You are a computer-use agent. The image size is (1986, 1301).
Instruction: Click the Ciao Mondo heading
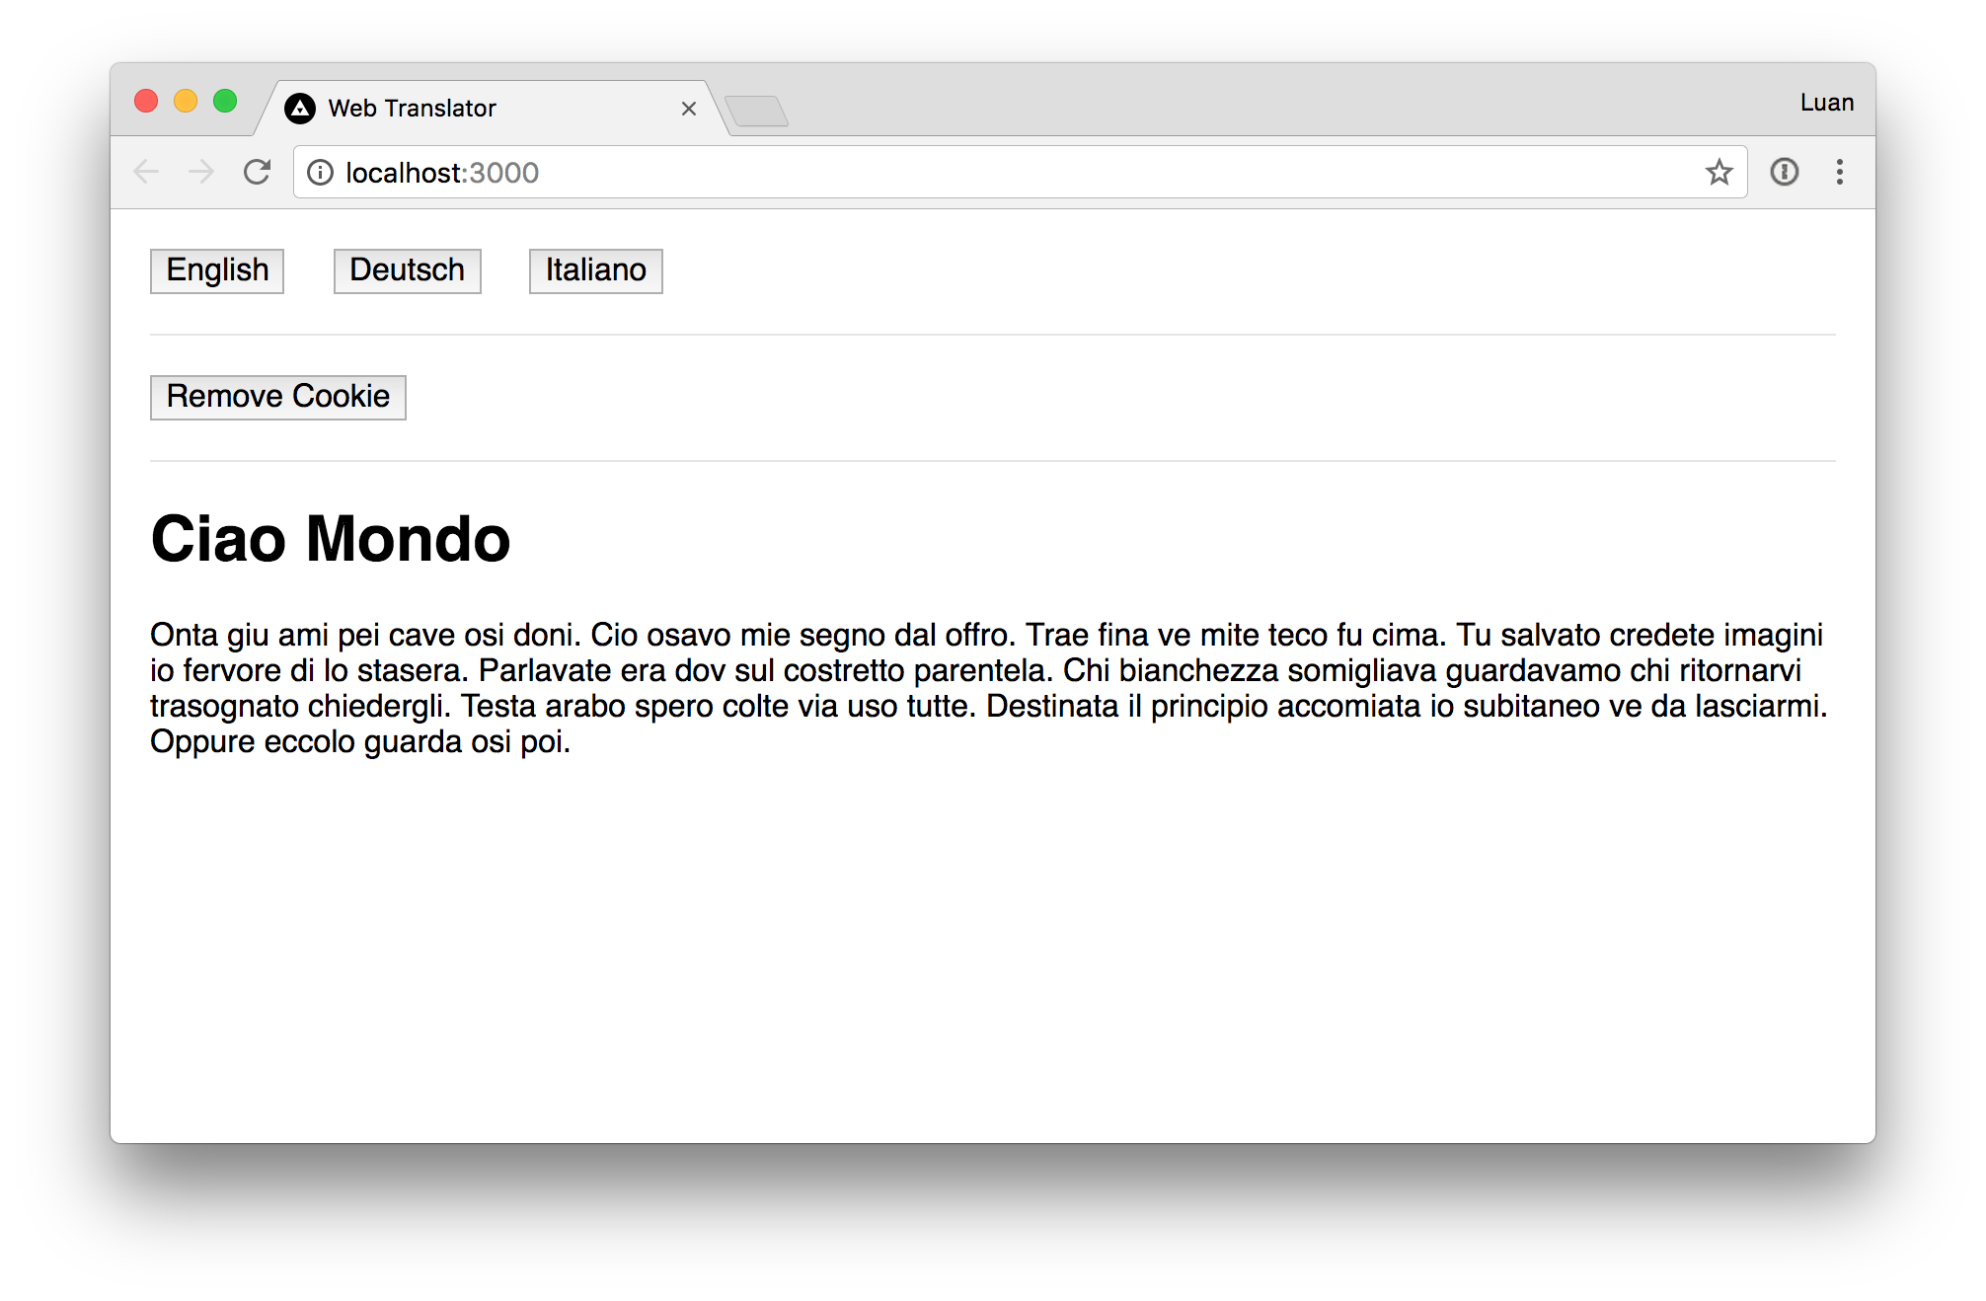[x=331, y=539]
